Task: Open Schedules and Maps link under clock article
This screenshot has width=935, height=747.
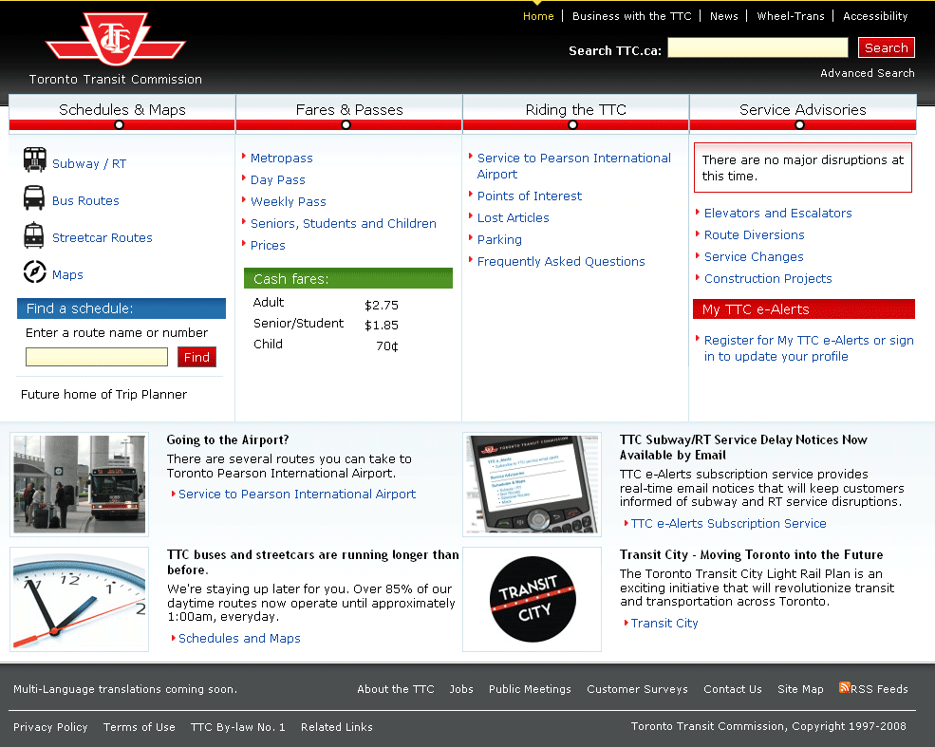Action: (x=239, y=638)
